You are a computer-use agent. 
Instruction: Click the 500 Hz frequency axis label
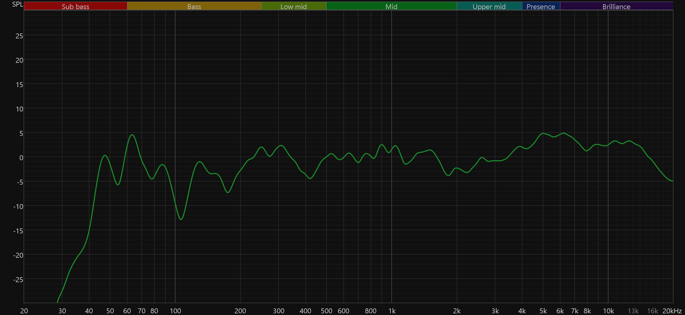coord(327,311)
